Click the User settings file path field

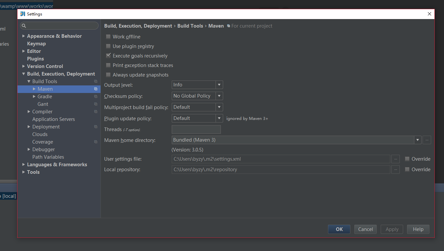[x=281, y=159]
